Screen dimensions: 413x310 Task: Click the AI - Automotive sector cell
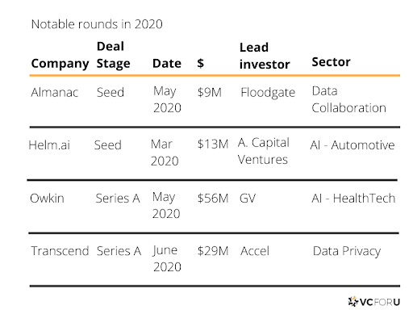(x=353, y=145)
